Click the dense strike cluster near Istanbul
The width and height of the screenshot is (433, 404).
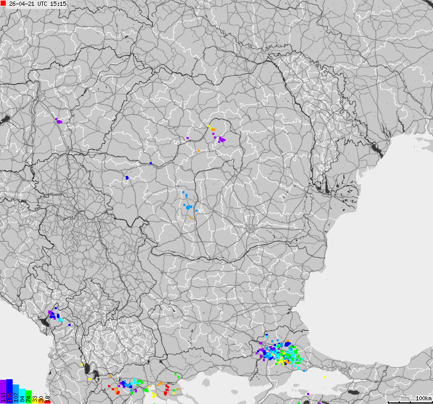click(x=282, y=354)
